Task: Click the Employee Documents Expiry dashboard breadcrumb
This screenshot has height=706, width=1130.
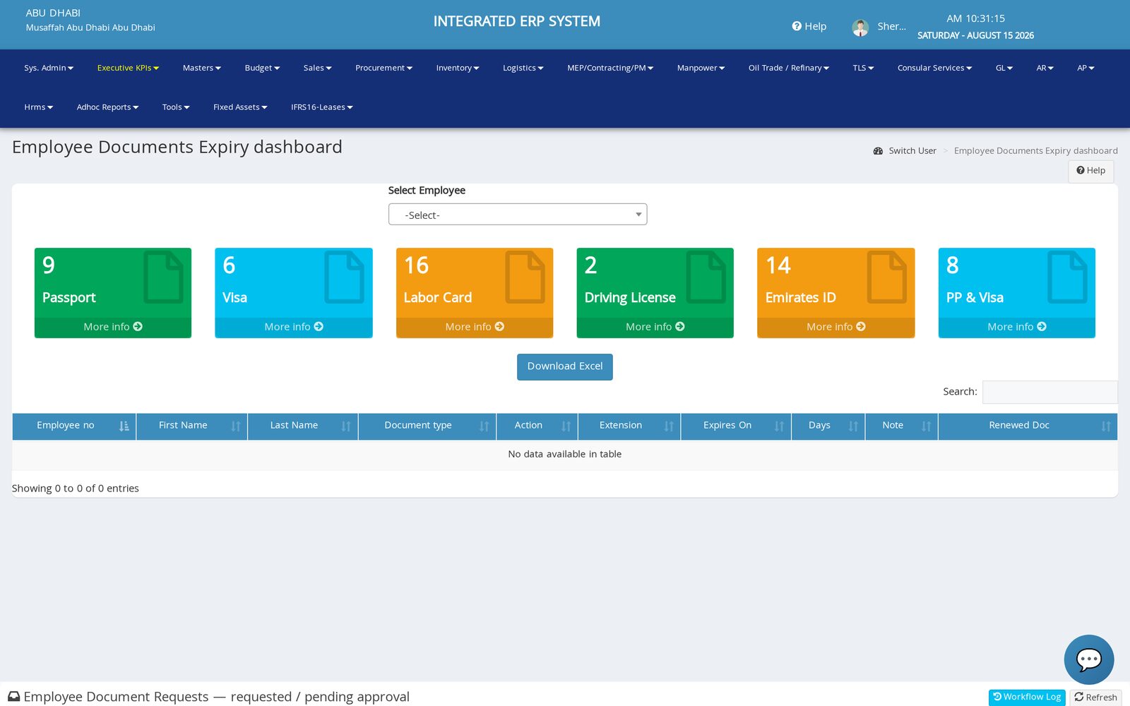Action: (x=1035, y=151)
